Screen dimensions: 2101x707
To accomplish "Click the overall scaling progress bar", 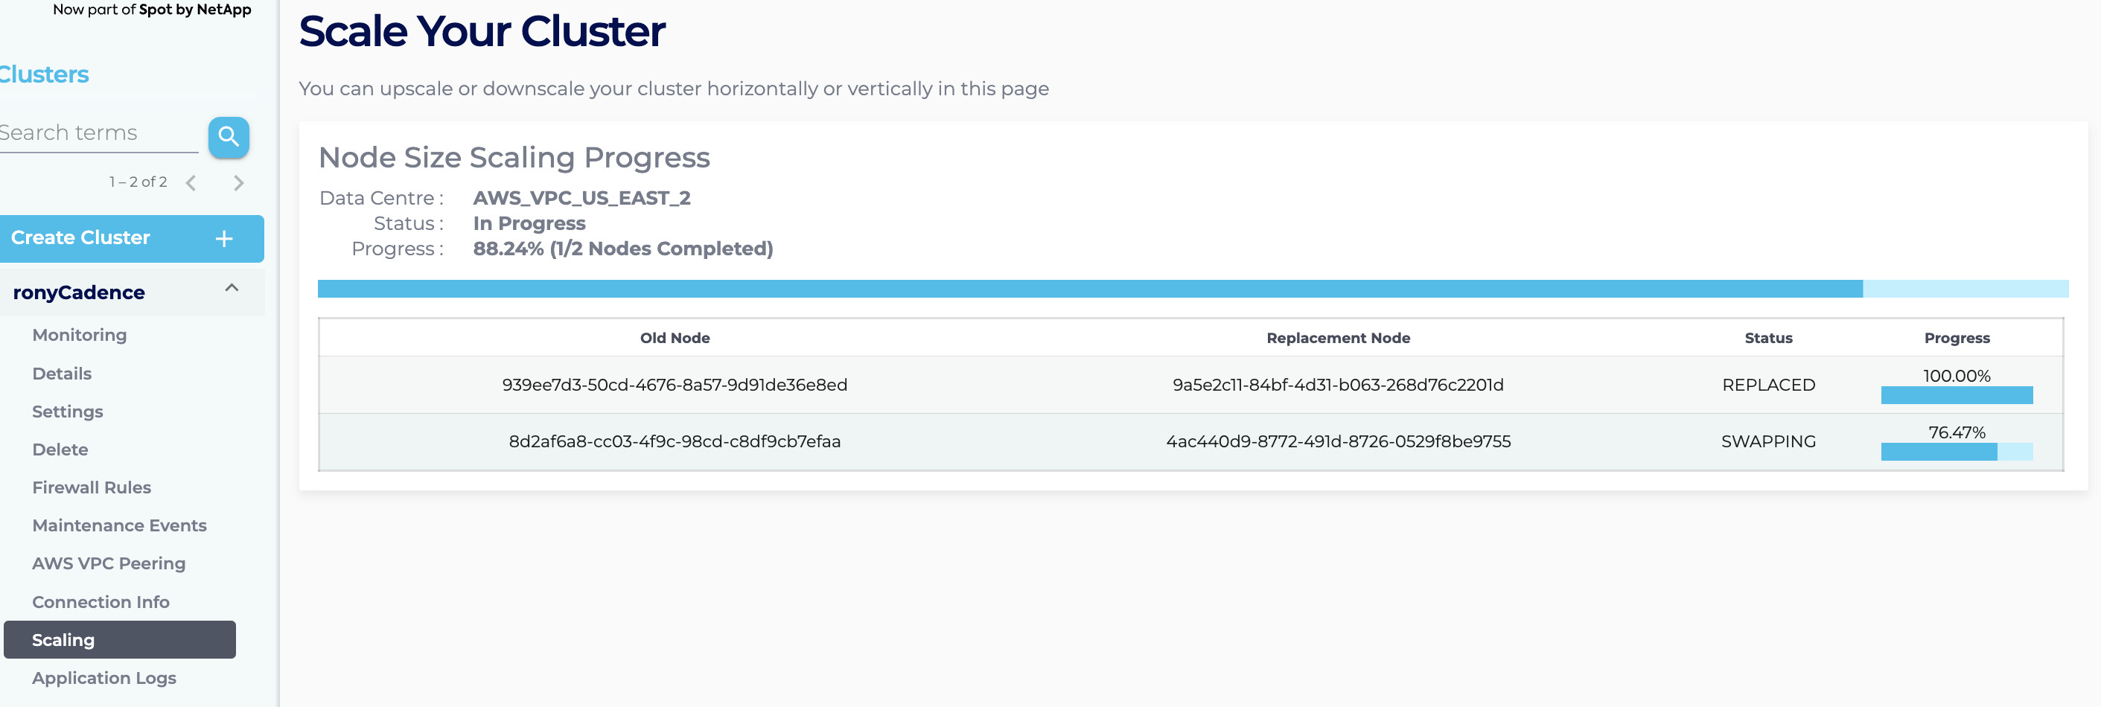I will [1193, 289].
